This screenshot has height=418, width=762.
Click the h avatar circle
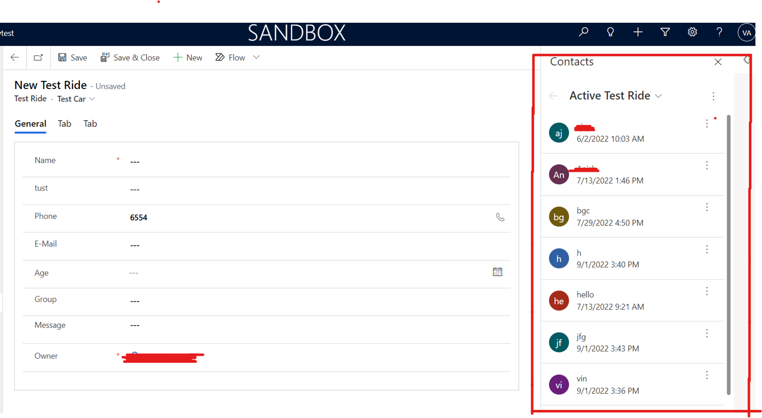click(x=559, y=259)
